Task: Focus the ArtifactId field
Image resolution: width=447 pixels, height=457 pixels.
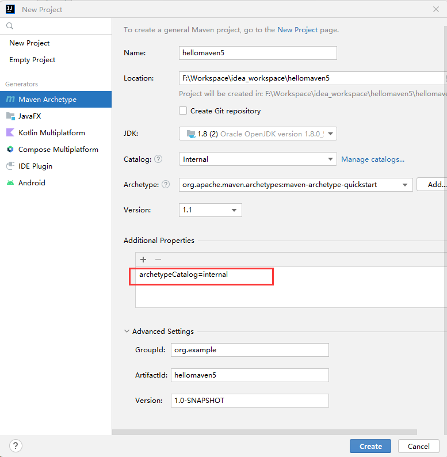Action: tap(250, 375)
